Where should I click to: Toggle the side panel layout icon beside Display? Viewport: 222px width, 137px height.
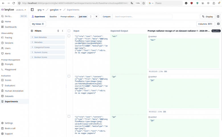point(218,16)
